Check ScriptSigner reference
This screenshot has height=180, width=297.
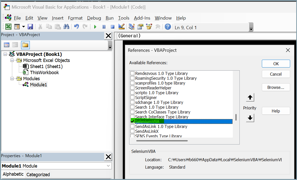pyautogui.click(x=132, y=97)
